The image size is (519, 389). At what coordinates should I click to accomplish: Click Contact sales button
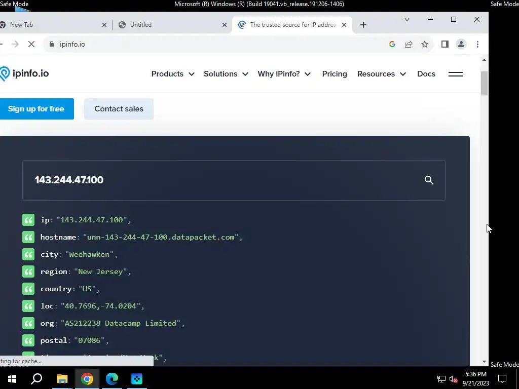(119, 109)
